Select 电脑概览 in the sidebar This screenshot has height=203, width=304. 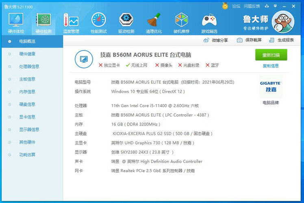point(32,41)
